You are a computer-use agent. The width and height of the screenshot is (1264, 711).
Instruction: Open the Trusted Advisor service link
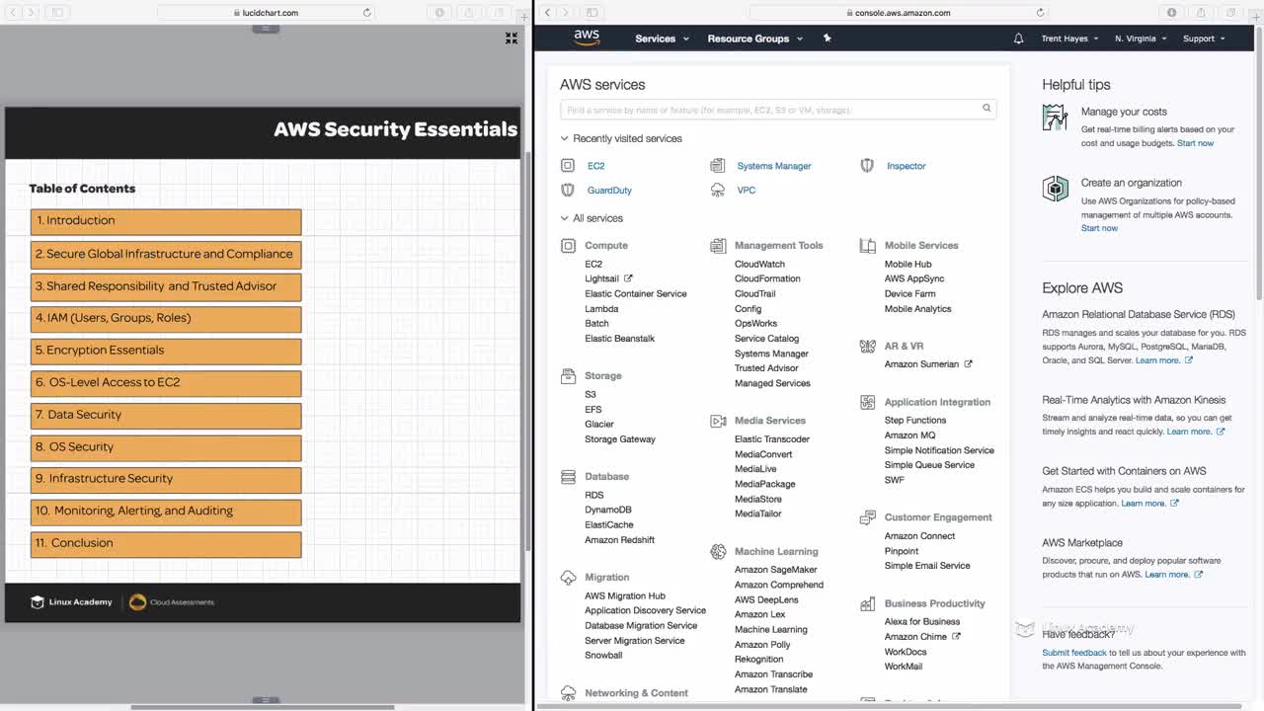[766, 368]
